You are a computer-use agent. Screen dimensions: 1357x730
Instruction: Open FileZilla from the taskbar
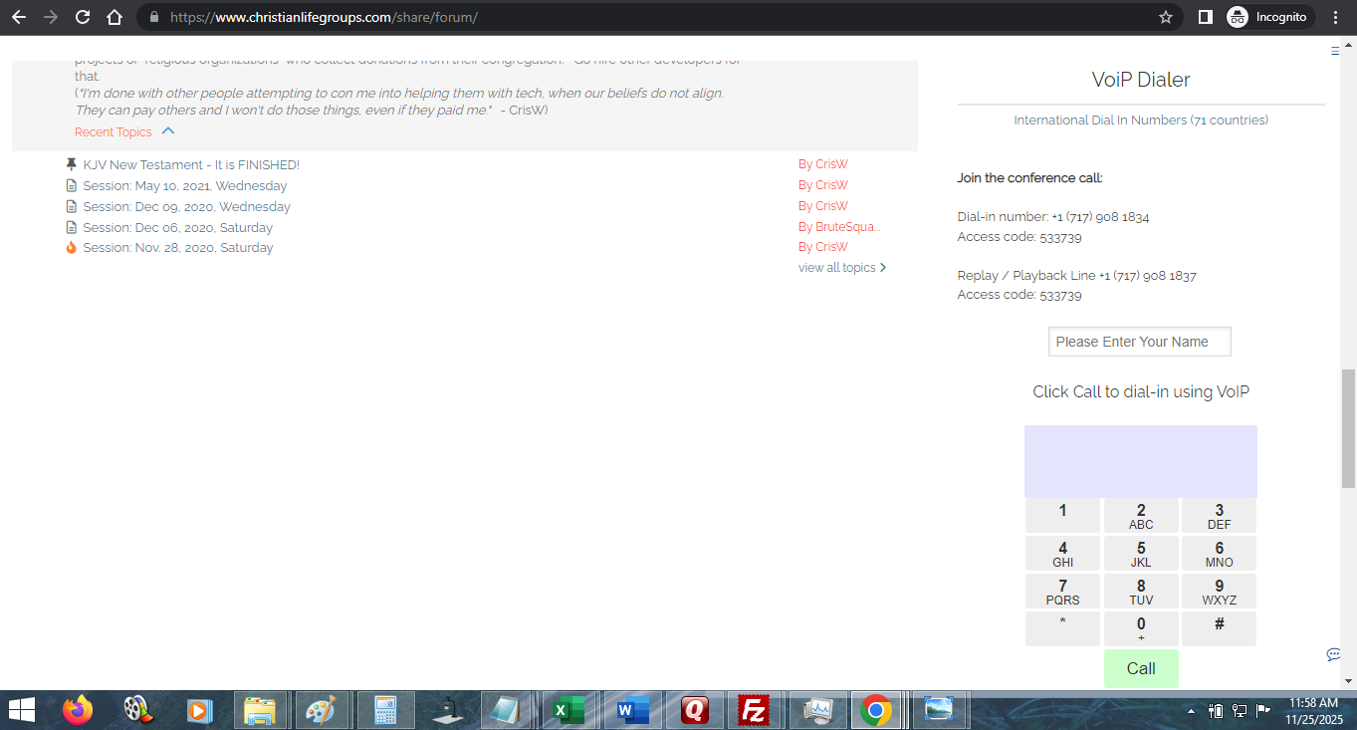(755, 710)
